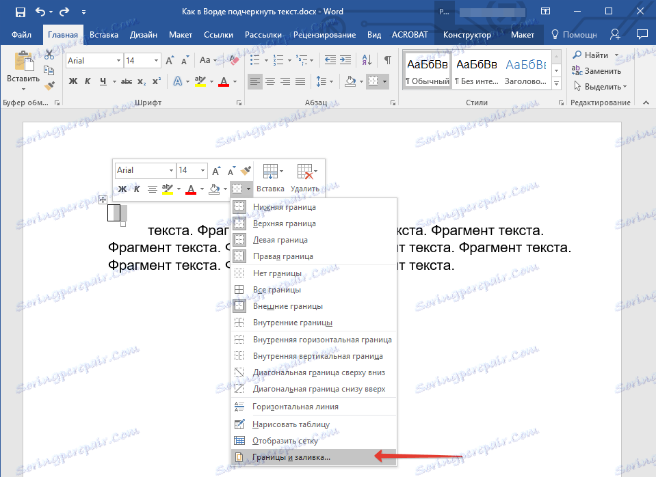Click the Вставка table icon on mini toolbar
This screenshot has height=477, width=656.
272,172
